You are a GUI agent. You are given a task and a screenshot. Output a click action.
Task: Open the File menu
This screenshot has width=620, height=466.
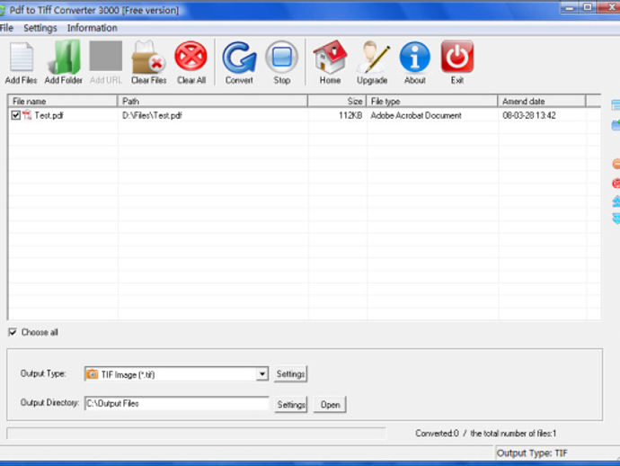(x=6, y=28)
